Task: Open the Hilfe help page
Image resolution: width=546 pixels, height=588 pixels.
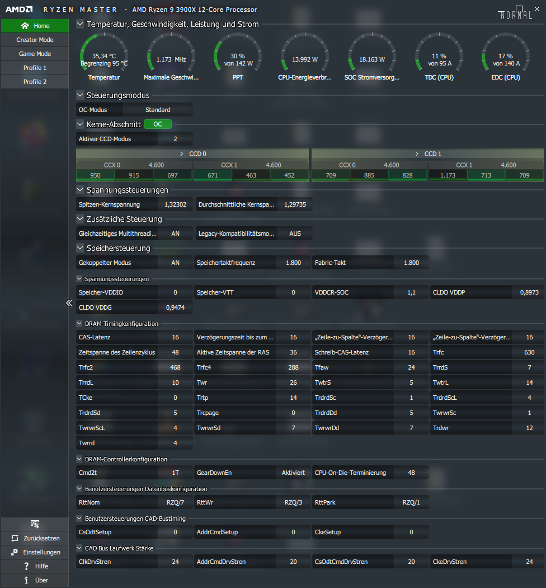Action: 35,566
